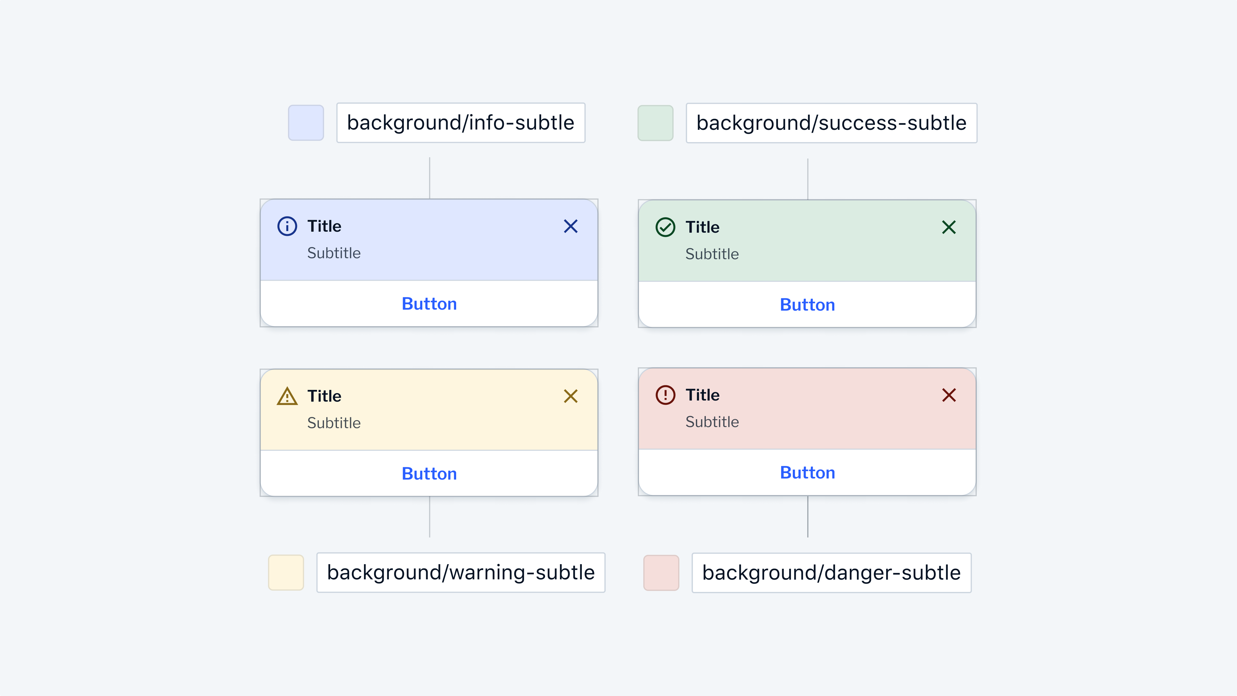Click the background/success-subtle token label
Image resolution: width=1237 pixels, height=696 pixels.
click(832, 123)
